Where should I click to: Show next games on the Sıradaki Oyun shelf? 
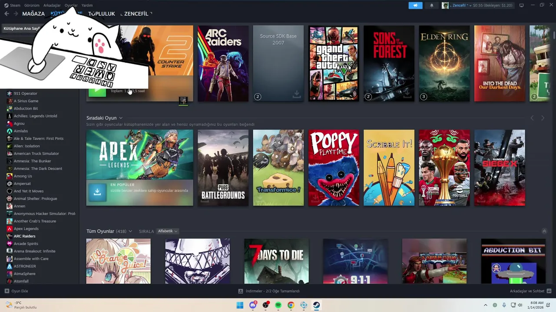[x=543, y=118]
